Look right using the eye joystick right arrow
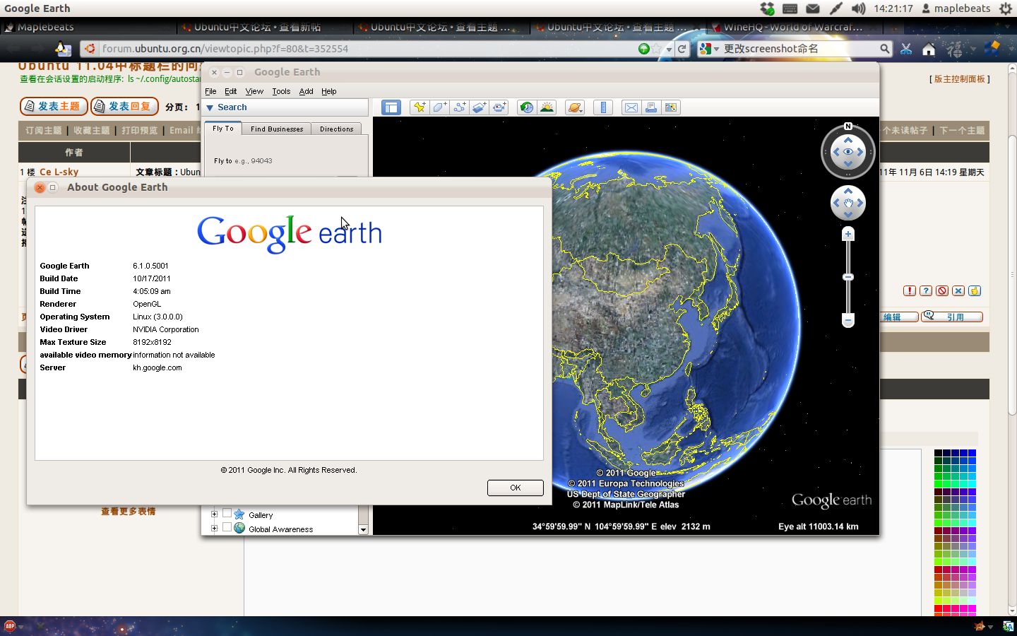Viewport: 1017px width, 636px height. click(860, 152)
